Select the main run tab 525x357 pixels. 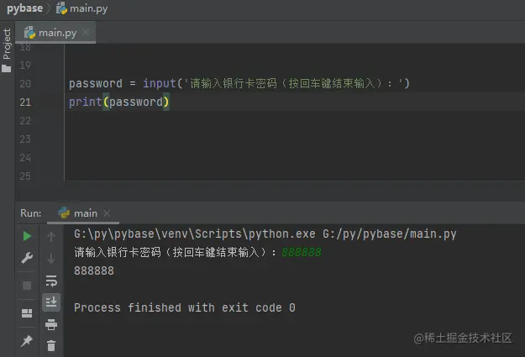tap(82, 213)
